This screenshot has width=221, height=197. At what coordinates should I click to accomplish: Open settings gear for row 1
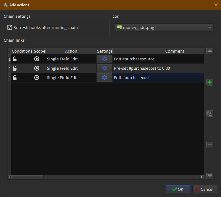click(x=104, y=59)
